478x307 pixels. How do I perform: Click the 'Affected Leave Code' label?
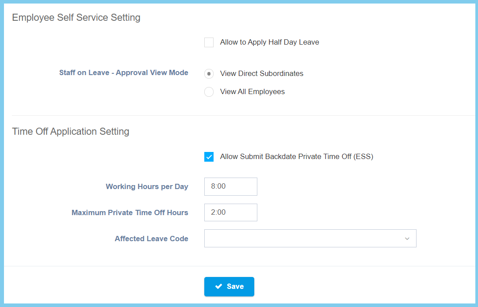(151, 239)
